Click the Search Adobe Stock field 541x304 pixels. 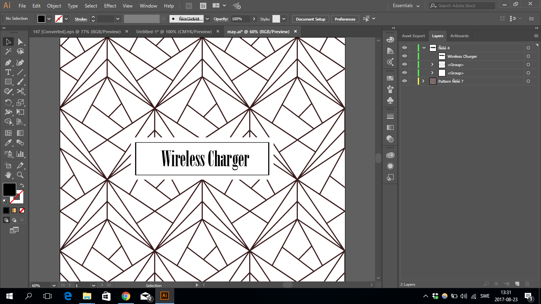pos(462,6)
